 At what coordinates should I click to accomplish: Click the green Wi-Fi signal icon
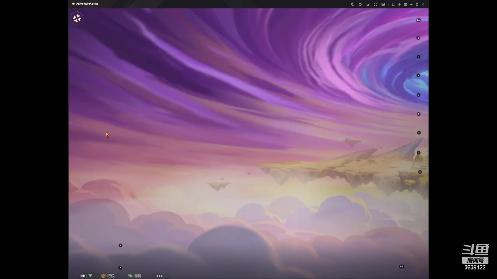click(x=90, y=276)
